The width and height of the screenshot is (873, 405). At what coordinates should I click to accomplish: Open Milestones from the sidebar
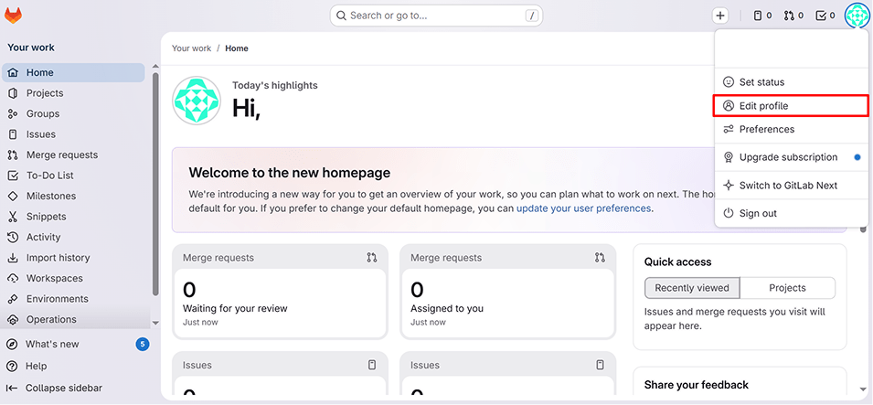50,196
